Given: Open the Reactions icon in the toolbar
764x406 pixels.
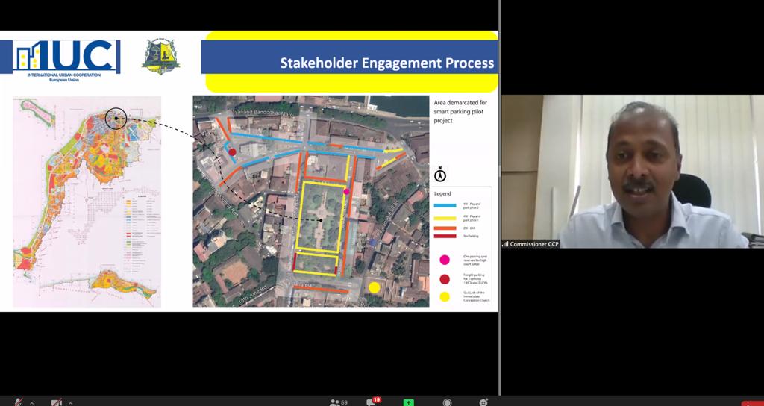Looking at the screenshot, I should (x=484, y=402).
